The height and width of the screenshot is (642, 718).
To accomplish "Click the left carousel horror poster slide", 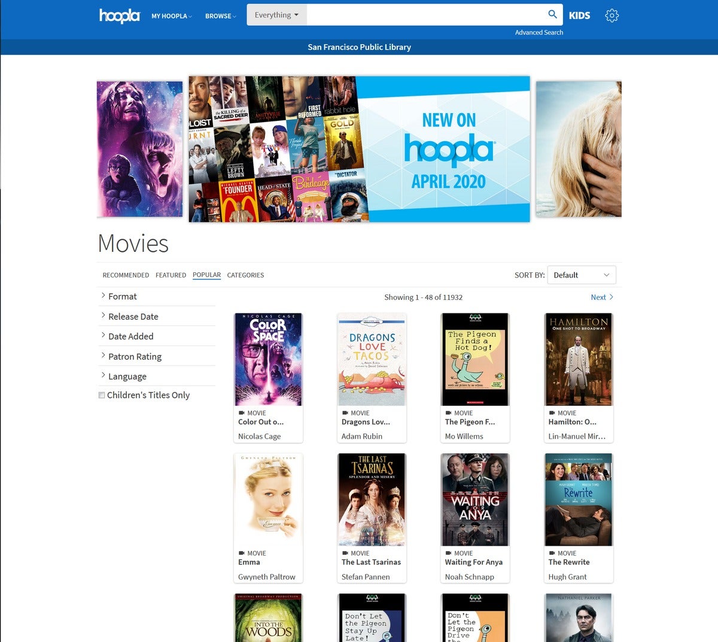I will [139, 149].
